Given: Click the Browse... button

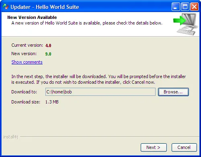Looking at the screenshot, I should coord(173,92).
